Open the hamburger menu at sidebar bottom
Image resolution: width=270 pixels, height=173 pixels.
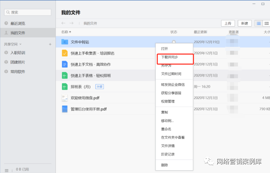(x=6, y=171)
